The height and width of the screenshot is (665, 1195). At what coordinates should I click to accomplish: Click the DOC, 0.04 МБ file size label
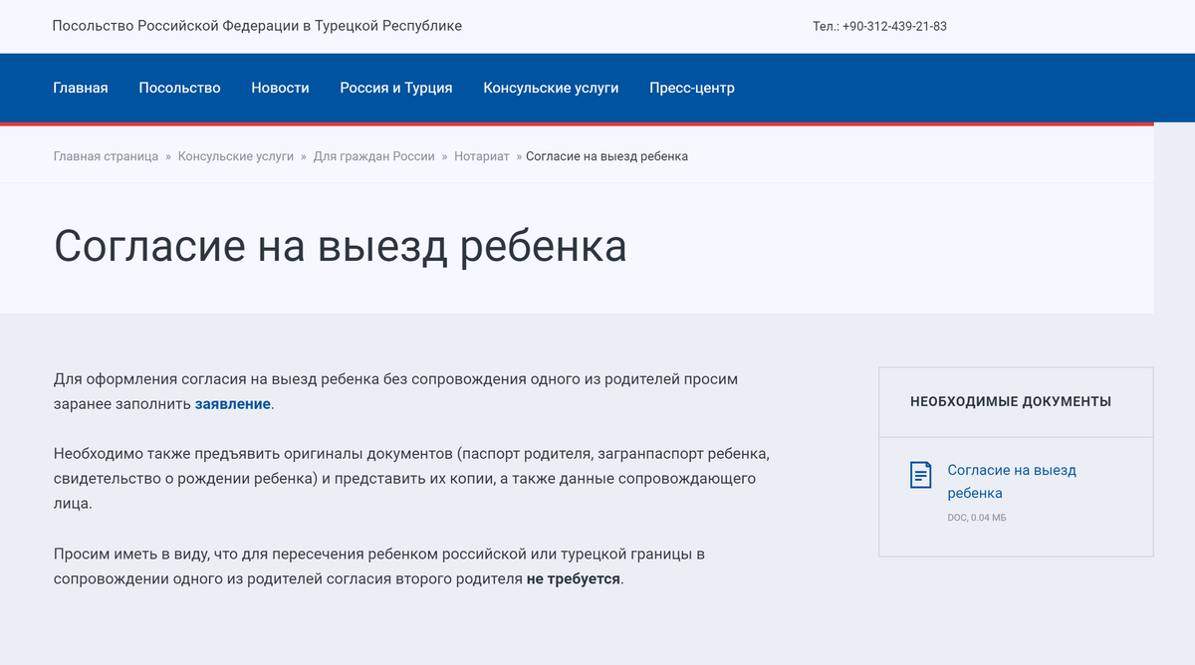click(976, 518)
